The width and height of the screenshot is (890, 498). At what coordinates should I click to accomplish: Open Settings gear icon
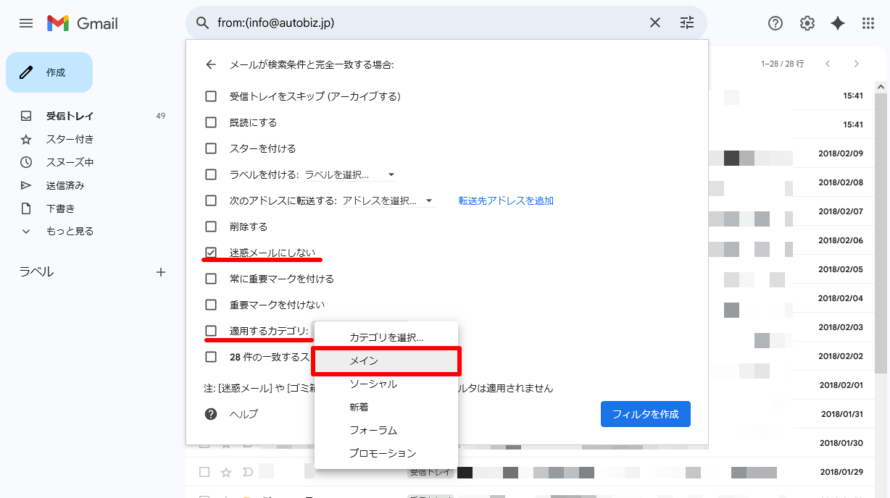807,23
